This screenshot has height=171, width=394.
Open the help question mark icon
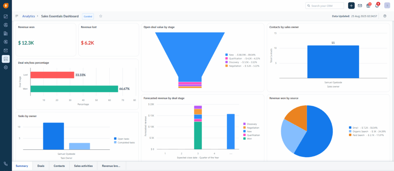click(x=385, y=16)
